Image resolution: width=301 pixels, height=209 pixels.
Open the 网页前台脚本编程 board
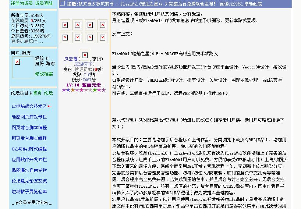[x=29, y=128]
